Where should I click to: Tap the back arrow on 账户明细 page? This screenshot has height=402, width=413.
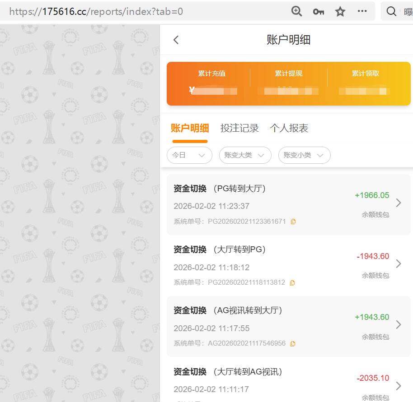pyautogui.click(x=176, y=40)
